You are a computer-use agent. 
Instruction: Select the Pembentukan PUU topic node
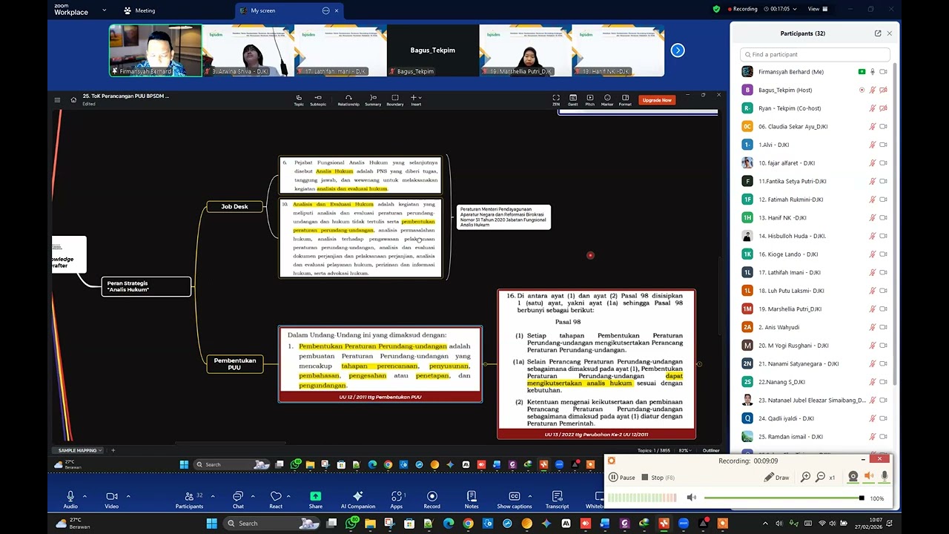coord(234,363)
